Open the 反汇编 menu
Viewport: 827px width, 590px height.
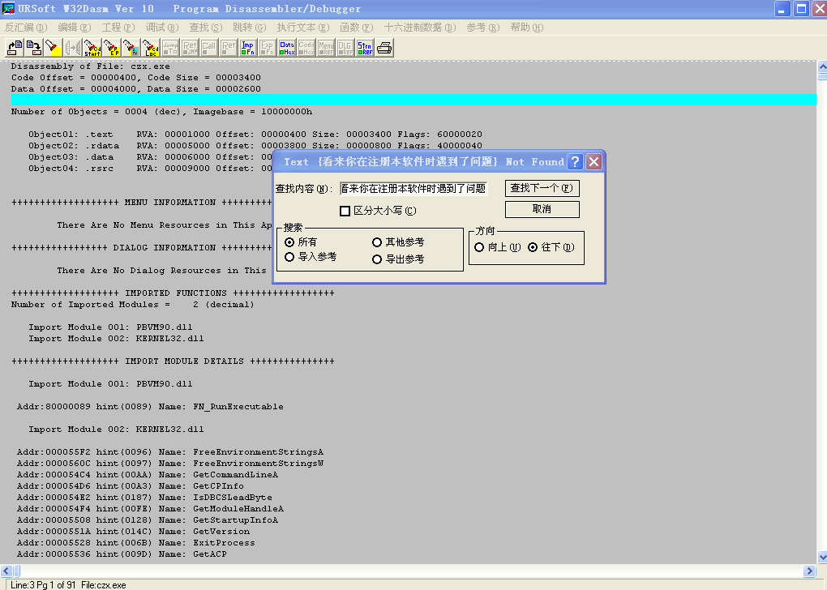pos(26,28)
